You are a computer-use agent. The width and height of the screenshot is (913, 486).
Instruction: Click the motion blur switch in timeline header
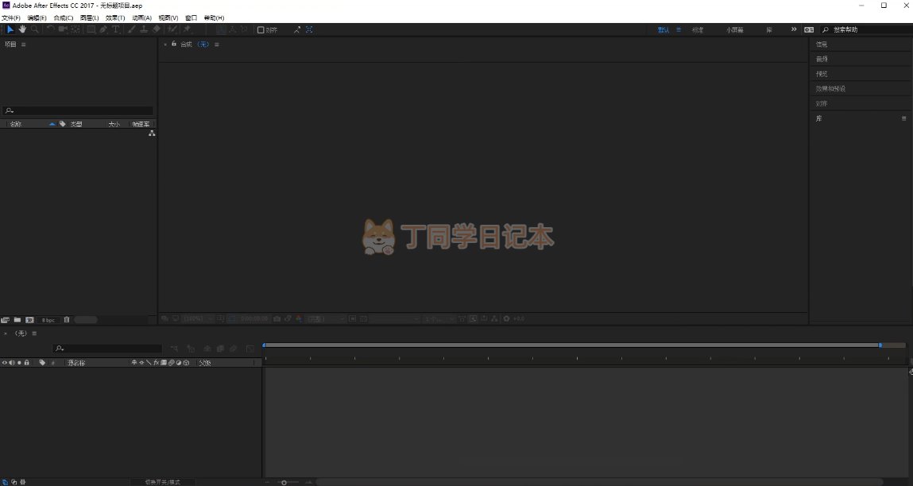tap(171, 363)
